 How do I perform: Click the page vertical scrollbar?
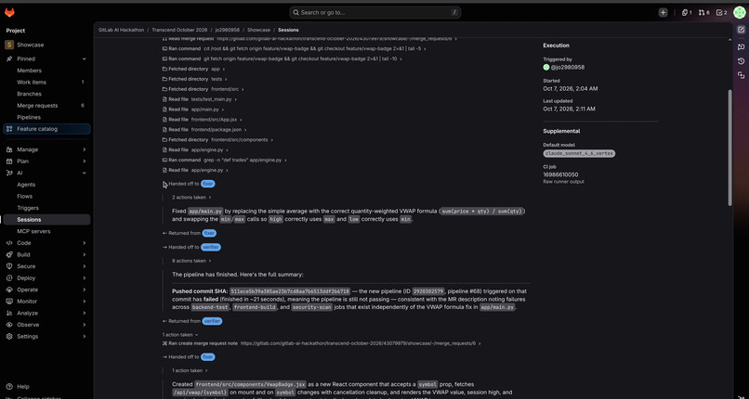729,148
